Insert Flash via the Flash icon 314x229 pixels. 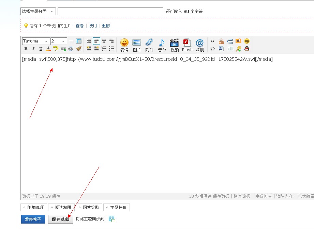coord(187,45)
